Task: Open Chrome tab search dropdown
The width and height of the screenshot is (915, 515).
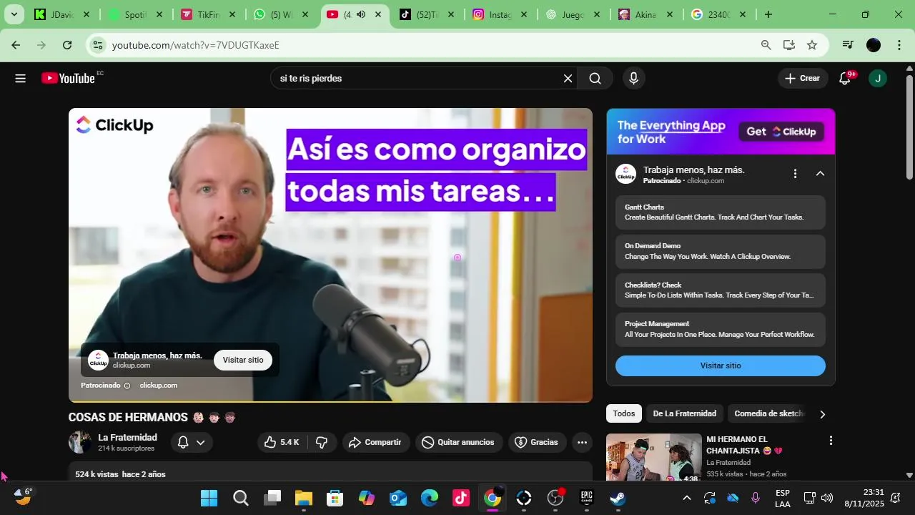Action: click(x=14, y=14)
